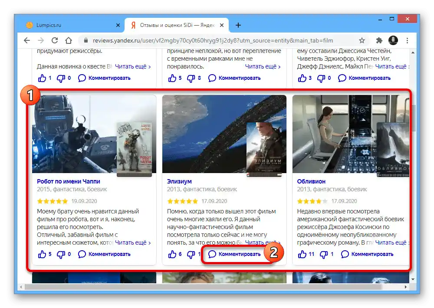The height and width of the screenshot is (308, 434).
Task: Minimize the browser window
Action: (380, 19)
